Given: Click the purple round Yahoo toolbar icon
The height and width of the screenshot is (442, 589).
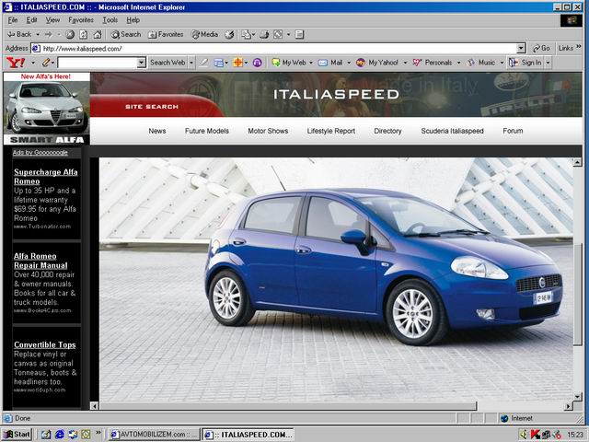Looking at the screenshot, I should [258, 63].
